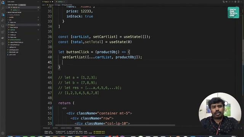Open App.test.js in the file tree
This screenshot has height=137, width=244.
14,27
